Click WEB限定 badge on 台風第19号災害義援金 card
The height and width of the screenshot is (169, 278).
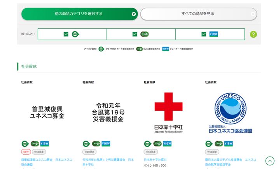[x=89, y=152]
